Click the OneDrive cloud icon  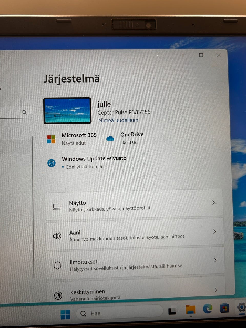(x=110, y=139)
